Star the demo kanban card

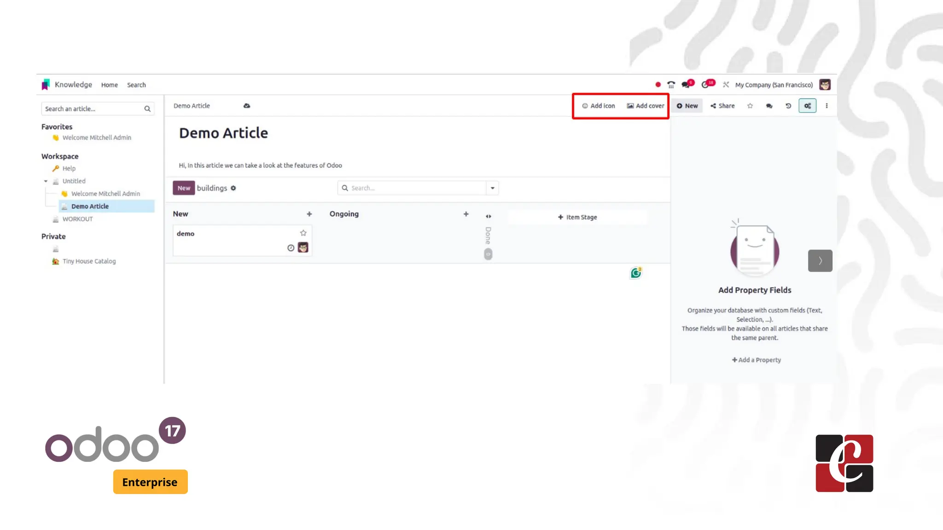pos(303,233)
